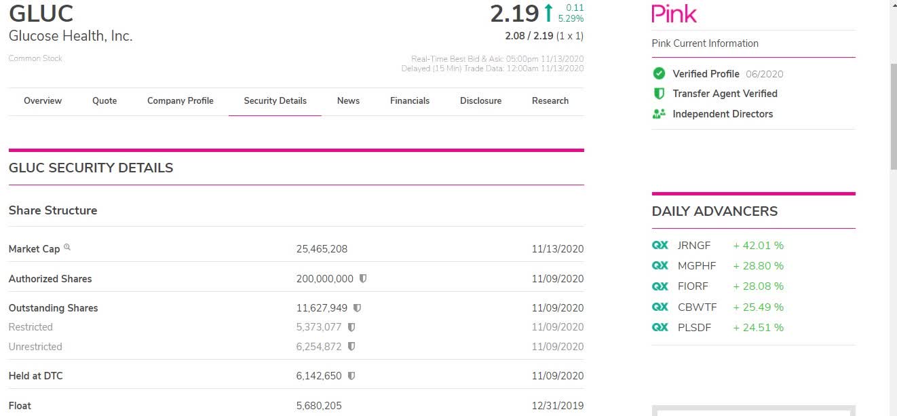Click the Verified Profile label

tap(706, 74)
